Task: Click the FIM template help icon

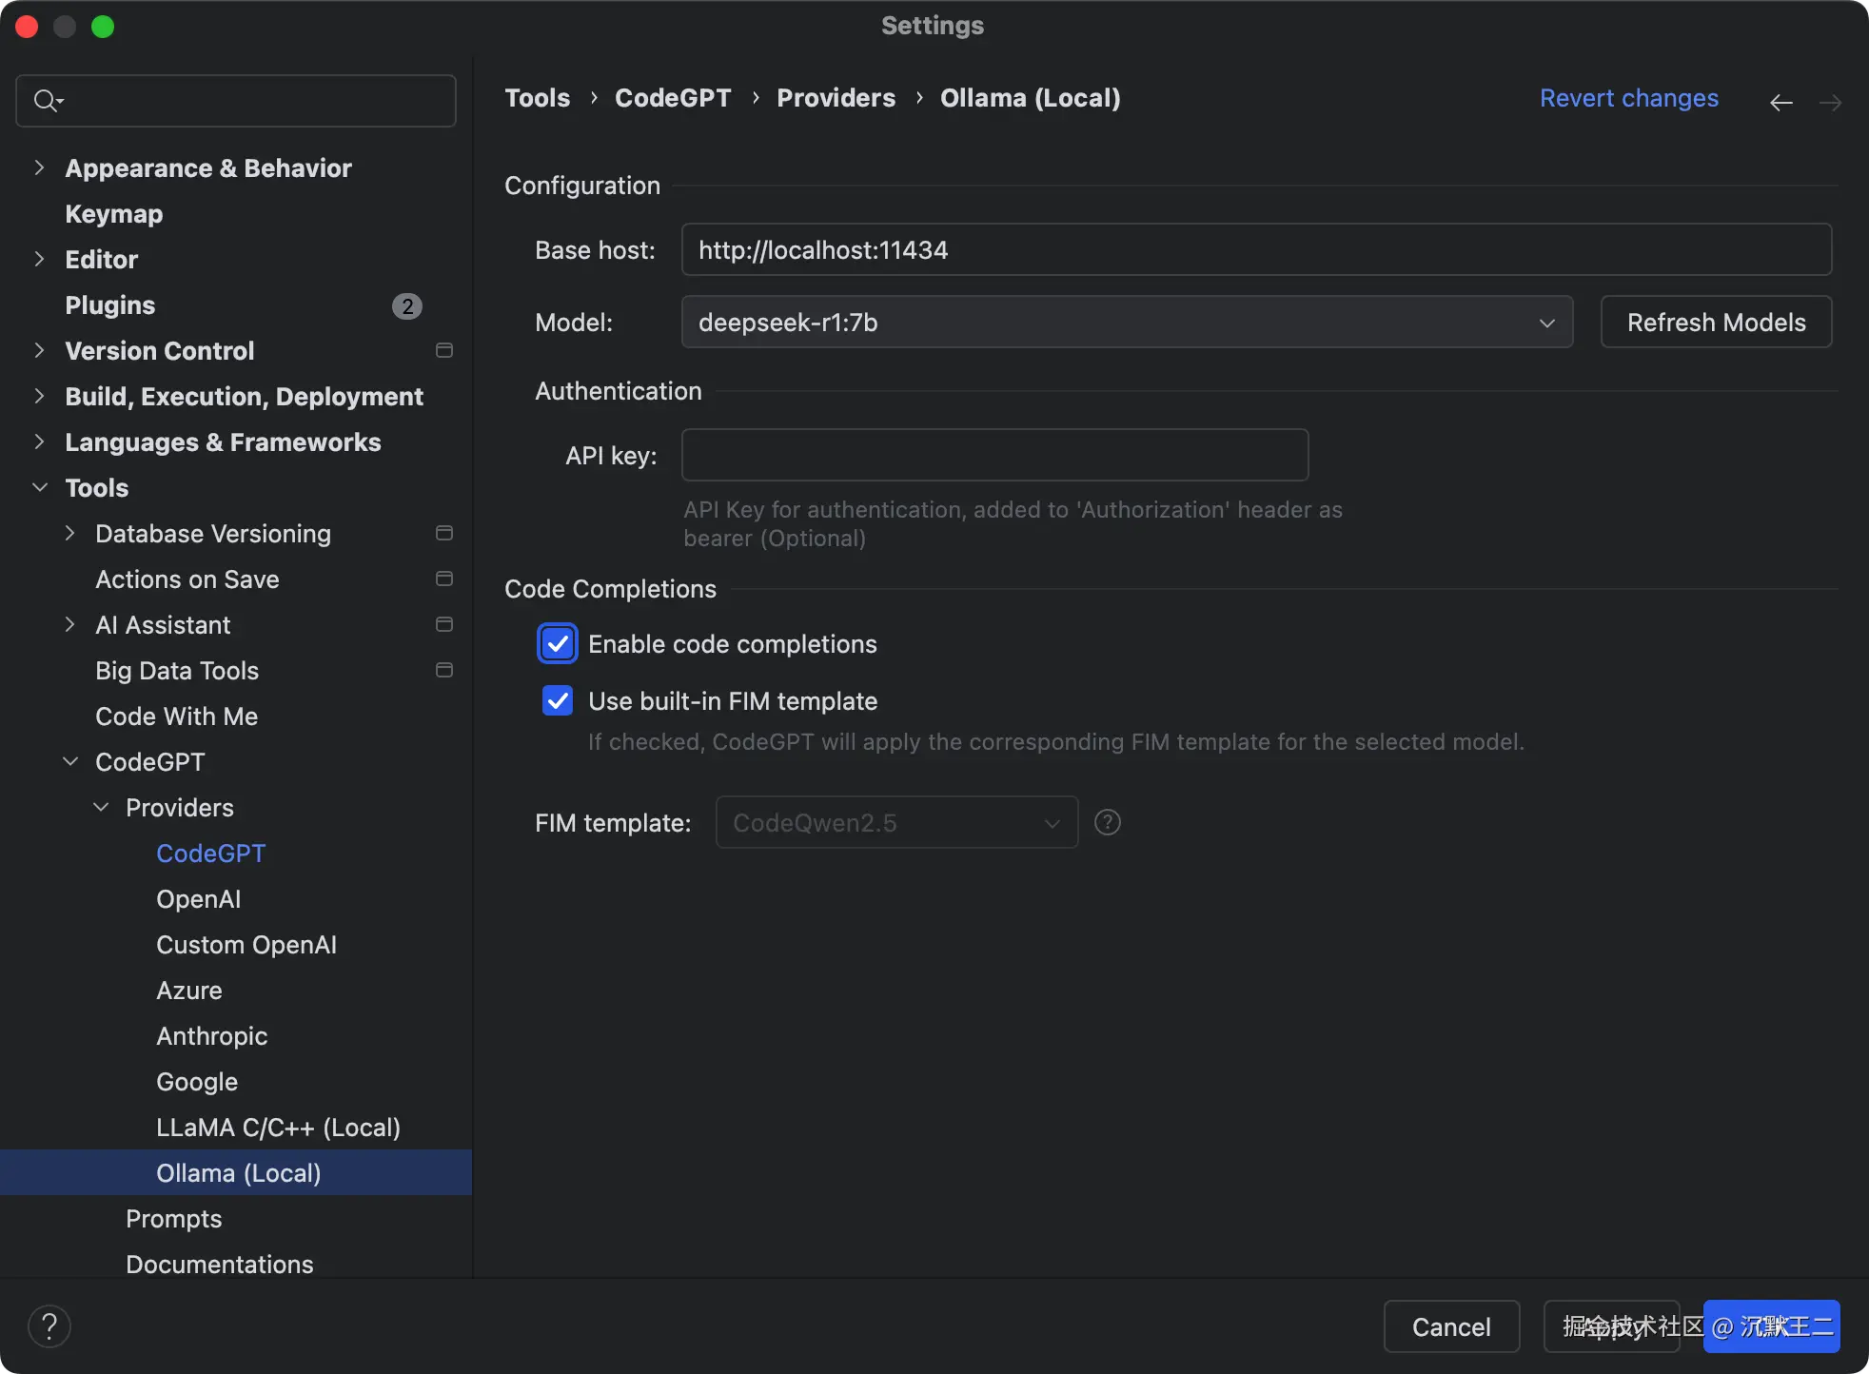Action: (x=1107, y=822)
